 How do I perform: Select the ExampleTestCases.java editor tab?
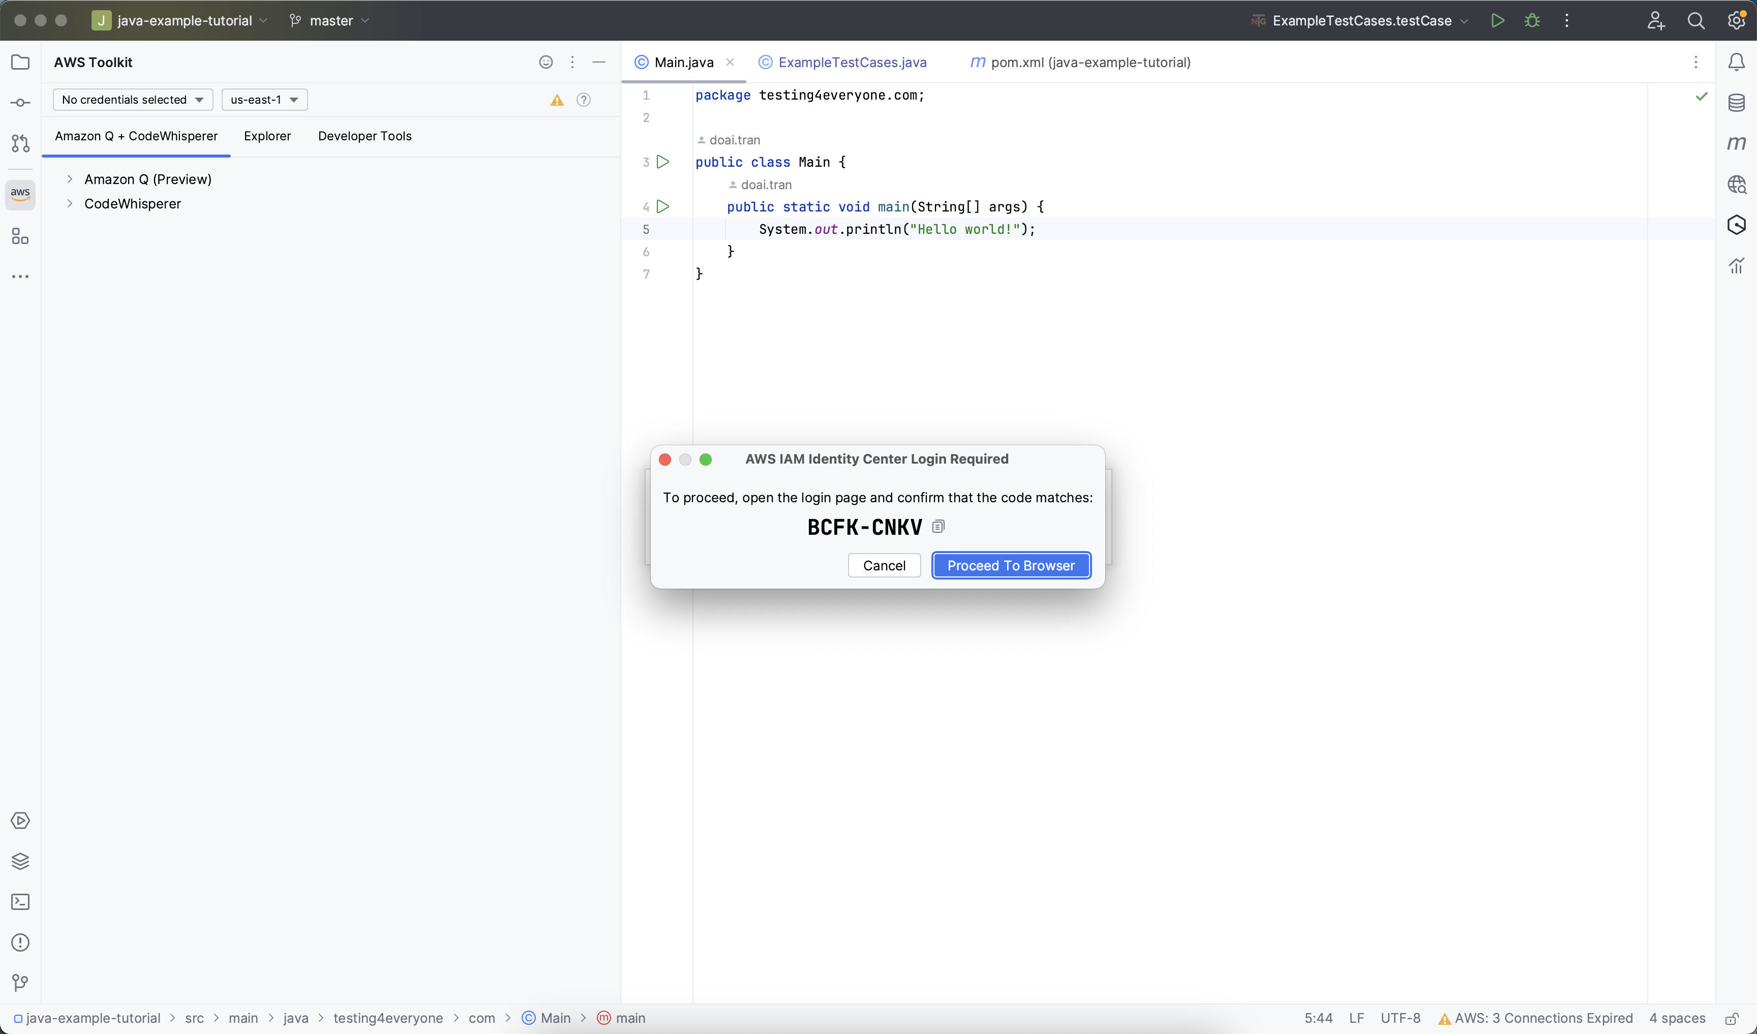[x=842, y=62]
